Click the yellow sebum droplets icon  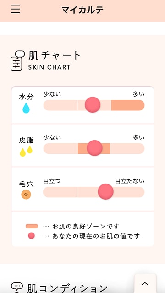pos(26,151)
